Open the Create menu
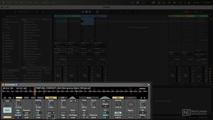The width and height of the screenshot is (213, 120). click(x=29, y=3)
